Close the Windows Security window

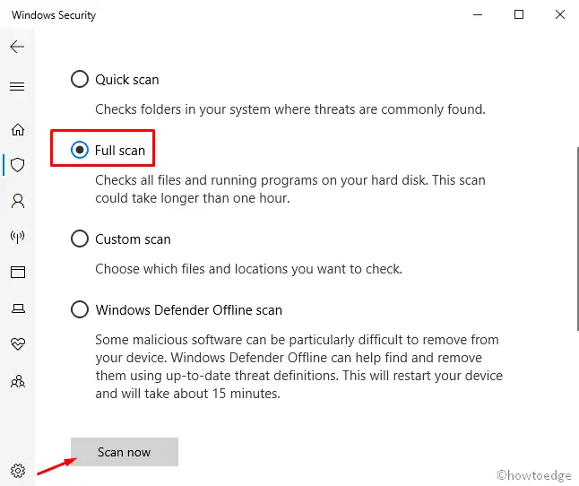tap(559, 15)
